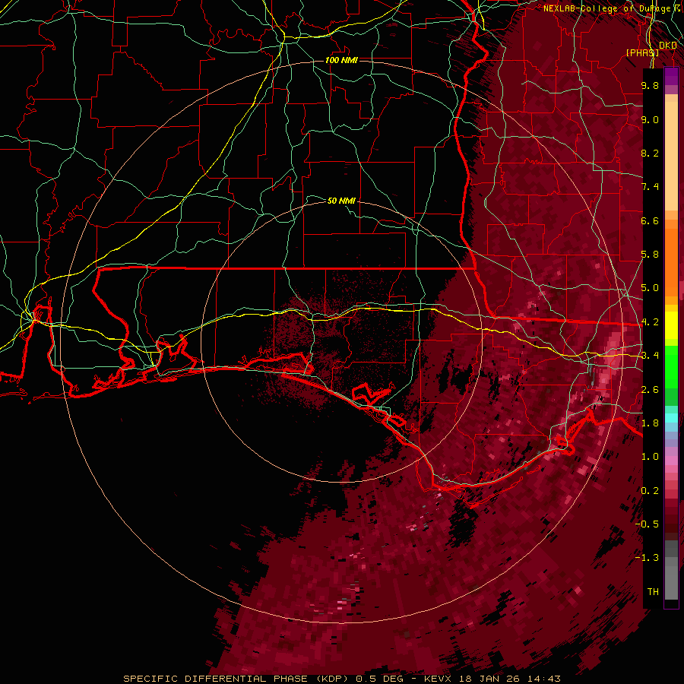Click the 5.0 value on the color scale
684x684 pixels.
click(650, 288)
